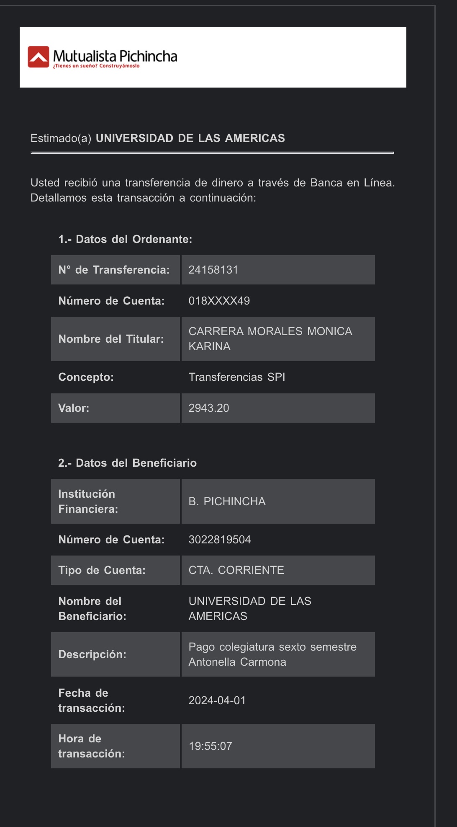Click the B. PICHINCHA institution value
The height and width of the screenshot is (827, 457).
pyautogui.click(x=227, y=501)
